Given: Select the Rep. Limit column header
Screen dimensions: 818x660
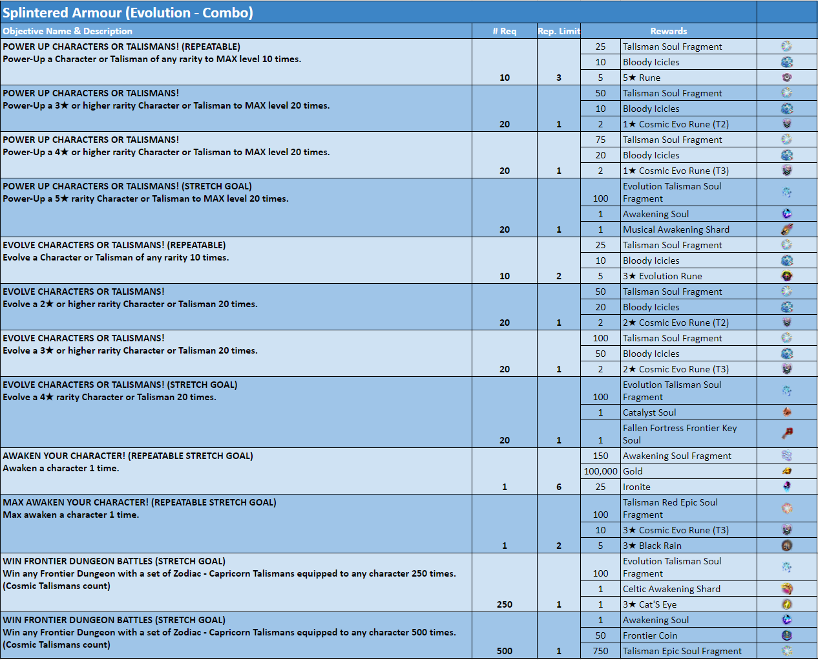Looking at the screenshot, I should (559, 31).
